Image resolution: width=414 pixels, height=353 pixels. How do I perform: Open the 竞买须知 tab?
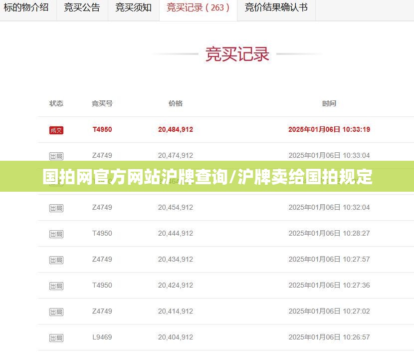click(133, 7)
